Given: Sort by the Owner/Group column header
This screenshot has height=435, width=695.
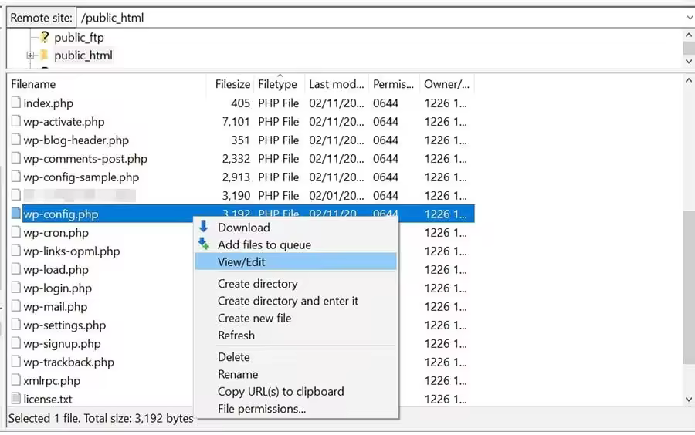Looking at the screenshot, I should pyautogui.click(x=447, y=84).
